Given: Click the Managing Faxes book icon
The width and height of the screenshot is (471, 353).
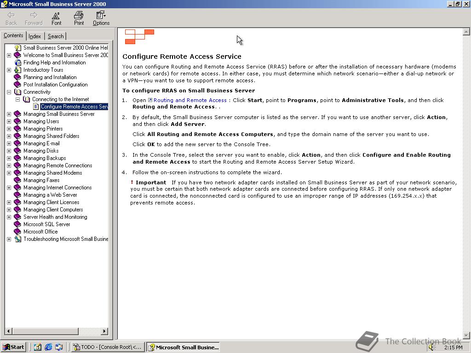Looking at the screenshot, I should tap(18, 180).
